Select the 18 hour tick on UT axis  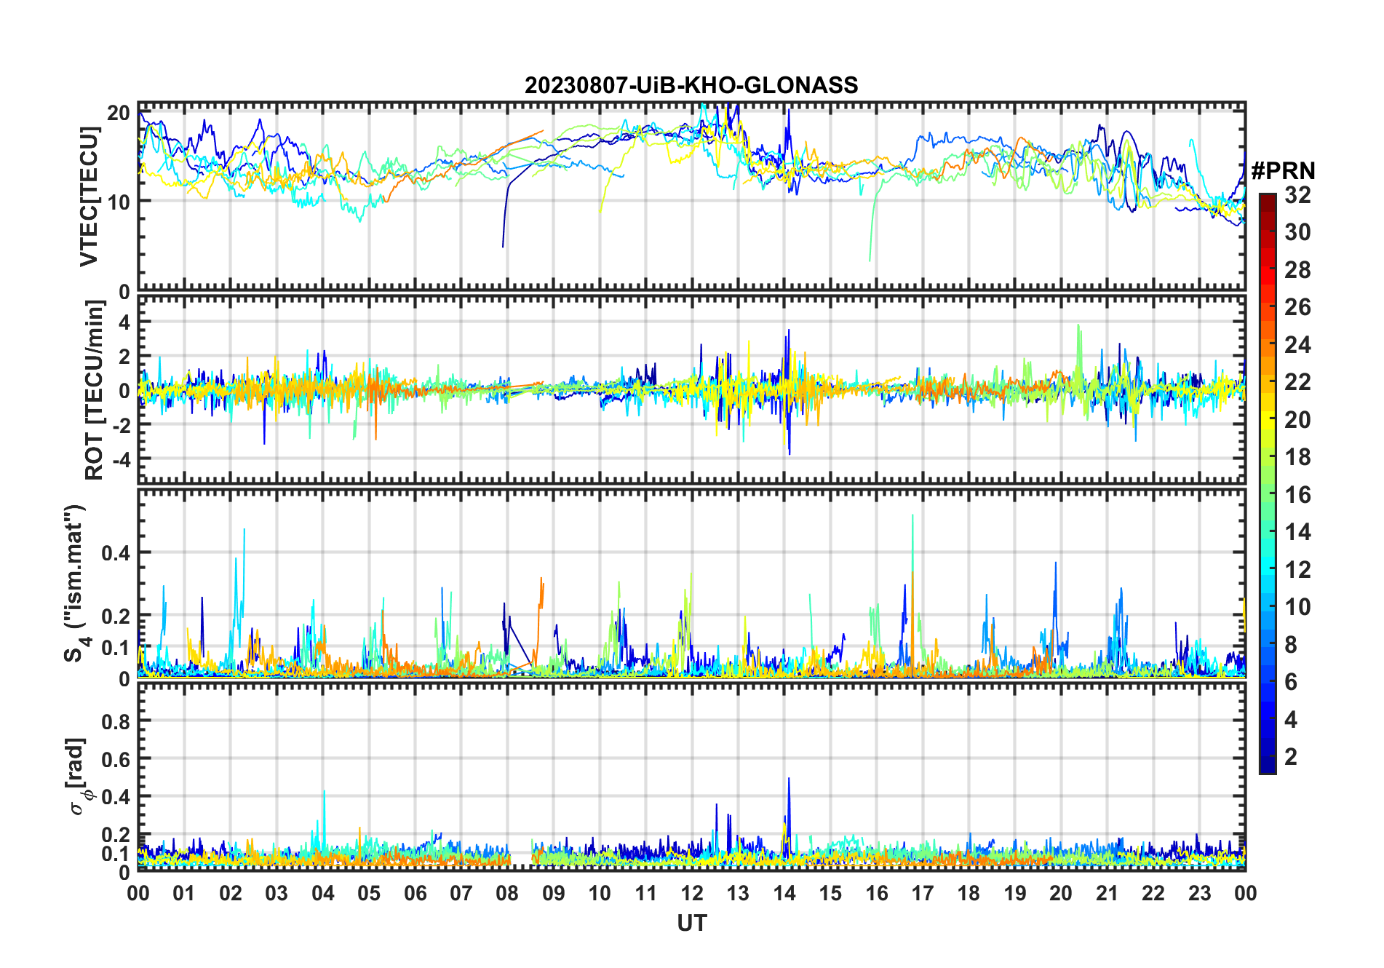[x=969, y=893]
